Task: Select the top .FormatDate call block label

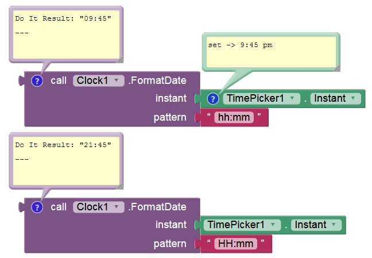Action: click(x=157, y=80)
